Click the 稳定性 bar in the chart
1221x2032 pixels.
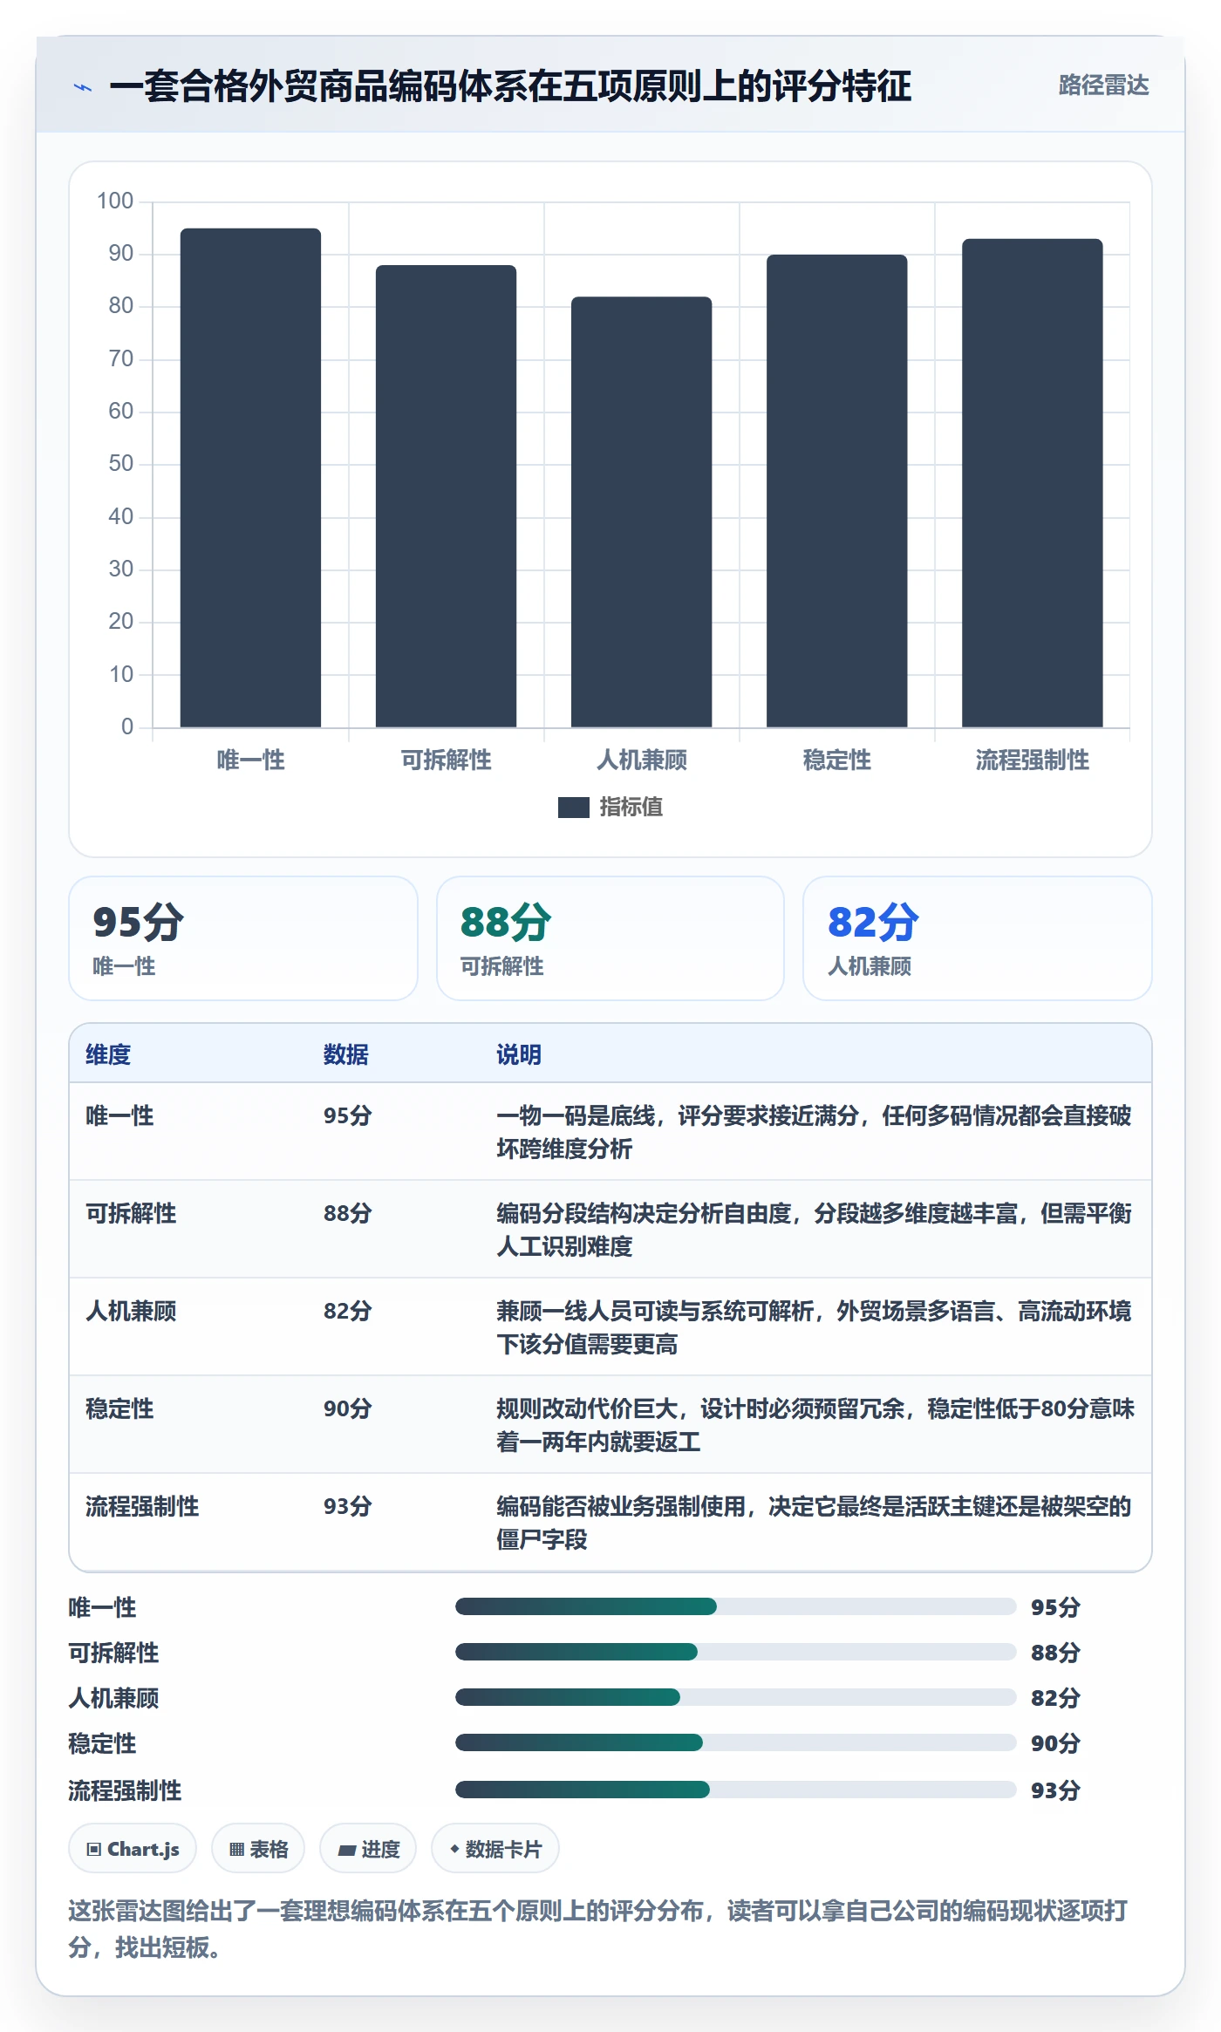(x=836, y=491)
